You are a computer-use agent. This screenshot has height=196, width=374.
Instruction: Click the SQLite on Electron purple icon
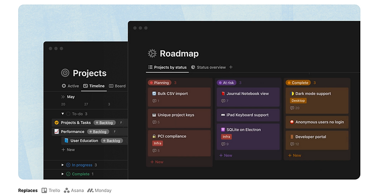point(223,129)
